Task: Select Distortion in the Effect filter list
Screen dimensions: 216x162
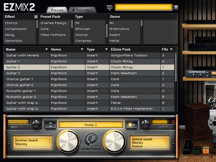Action: point(13,41)
